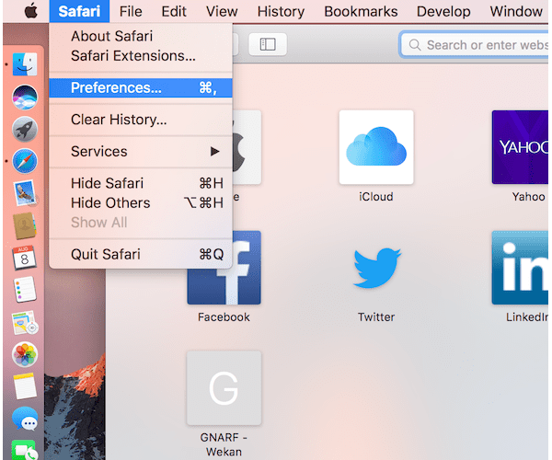Open Twitter favorite tile
The height and width of the screenshot is (460, 552).
[x=376, y=268]
